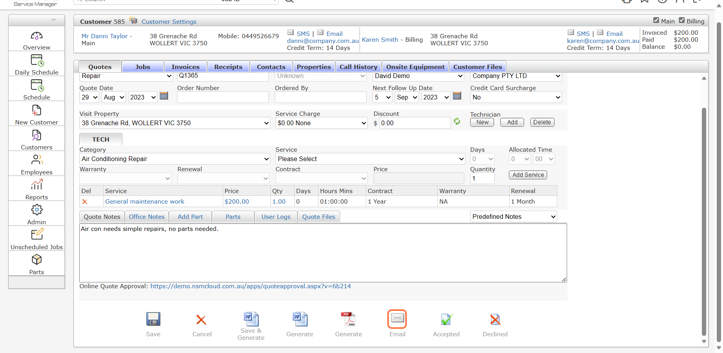Image resolution: width=723 pixels, height=353 pixels.
Task: Open the Credit Card Surcharge dropdown
Action: coord(516,98)
